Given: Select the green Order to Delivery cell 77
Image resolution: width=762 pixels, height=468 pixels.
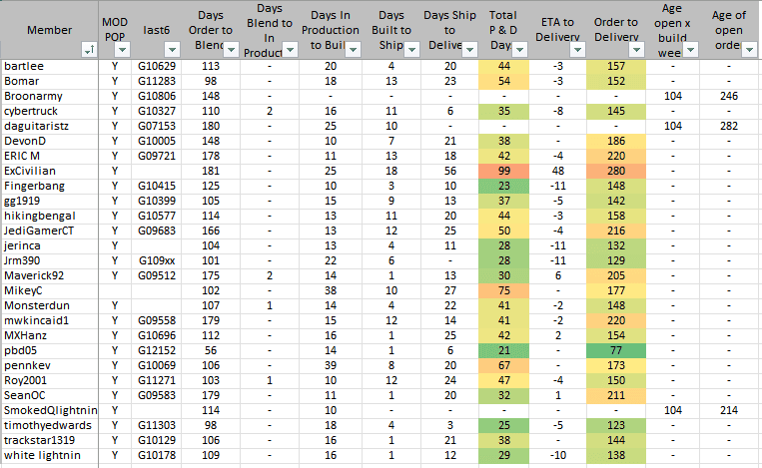Looking at the screenshot, I should point(616,351).
